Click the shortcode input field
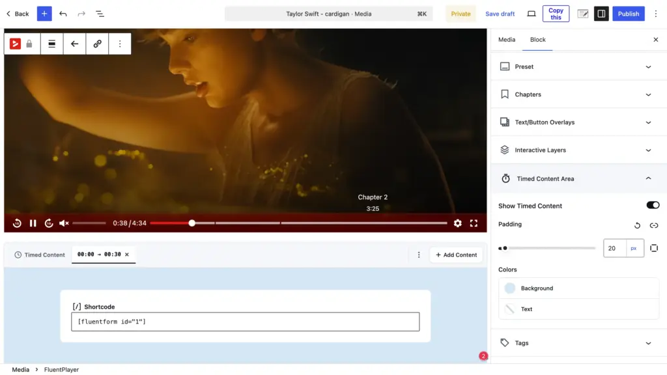 pos(245,322)
